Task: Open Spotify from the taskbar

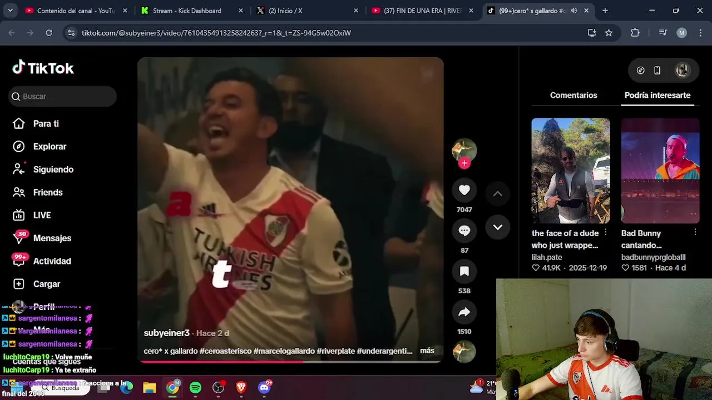Action: point(195,387)
